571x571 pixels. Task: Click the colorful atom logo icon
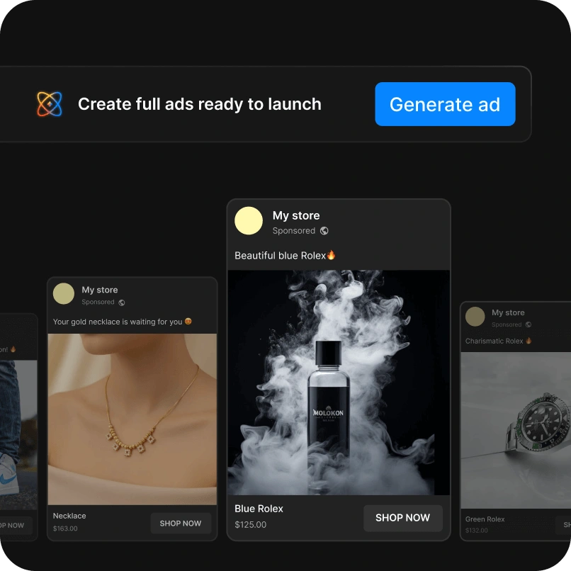pos(50,104)
